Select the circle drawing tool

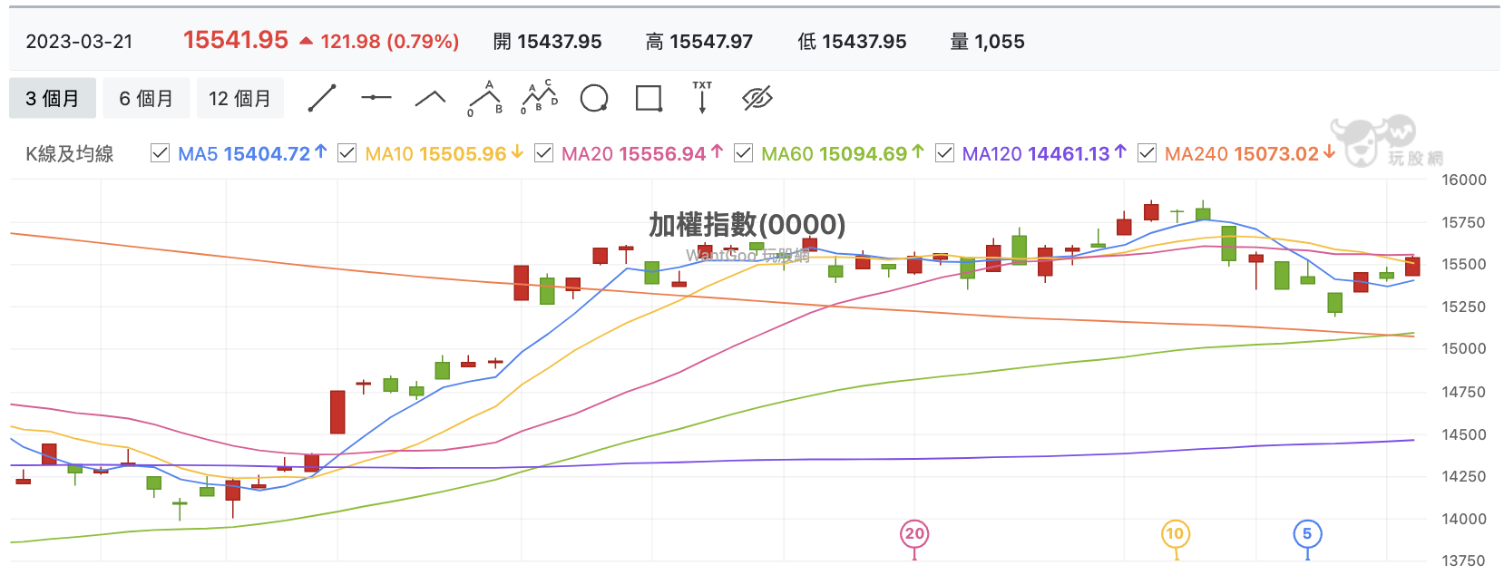pos(594,98)
